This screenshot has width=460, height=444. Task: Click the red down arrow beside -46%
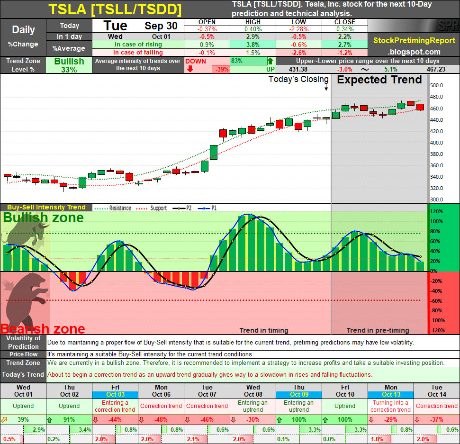(187, 420)
